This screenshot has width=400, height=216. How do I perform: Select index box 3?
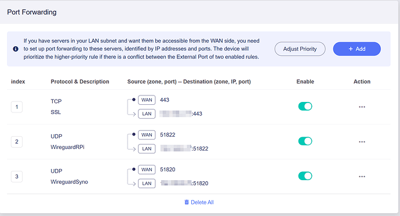pos(17,176)
